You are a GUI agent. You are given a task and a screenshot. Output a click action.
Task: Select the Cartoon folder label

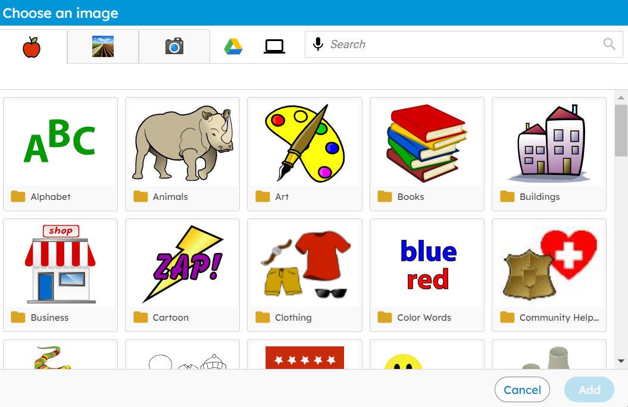(x=171, y=318)
